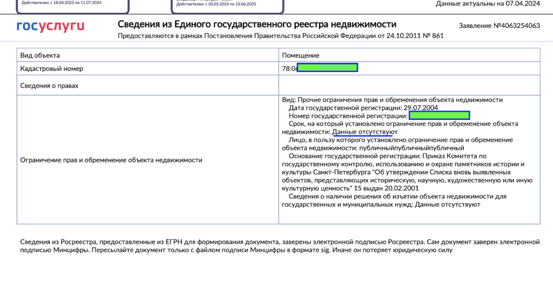
Task: Click the footer note starting "Сведения из Росреестра"
Action: pos(280,246)
